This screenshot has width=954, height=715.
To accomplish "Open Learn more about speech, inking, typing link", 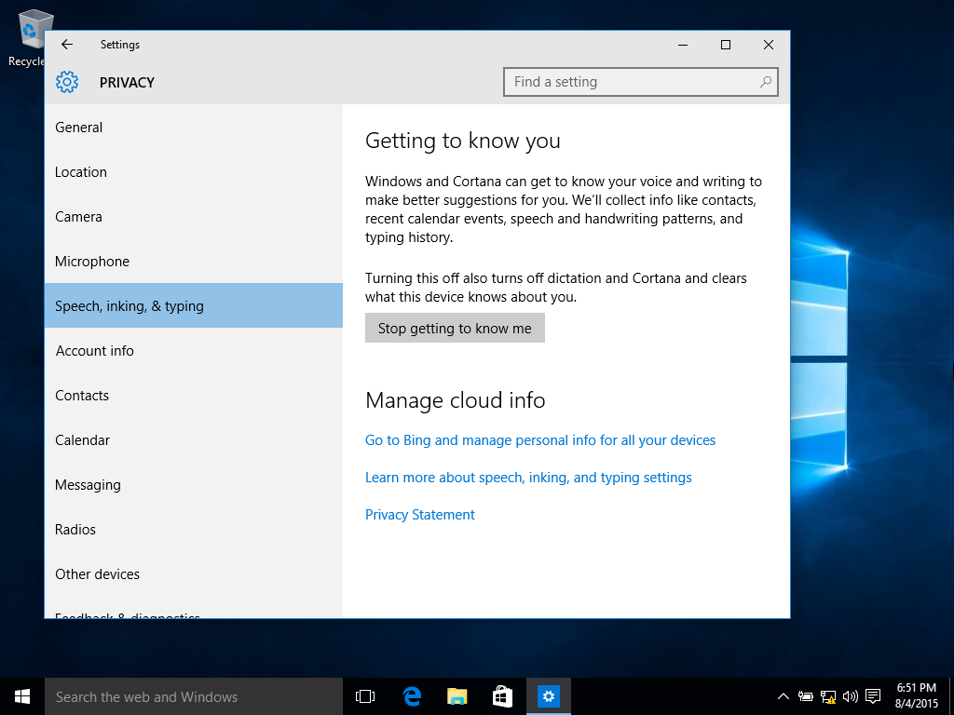I will click(528, 478).
